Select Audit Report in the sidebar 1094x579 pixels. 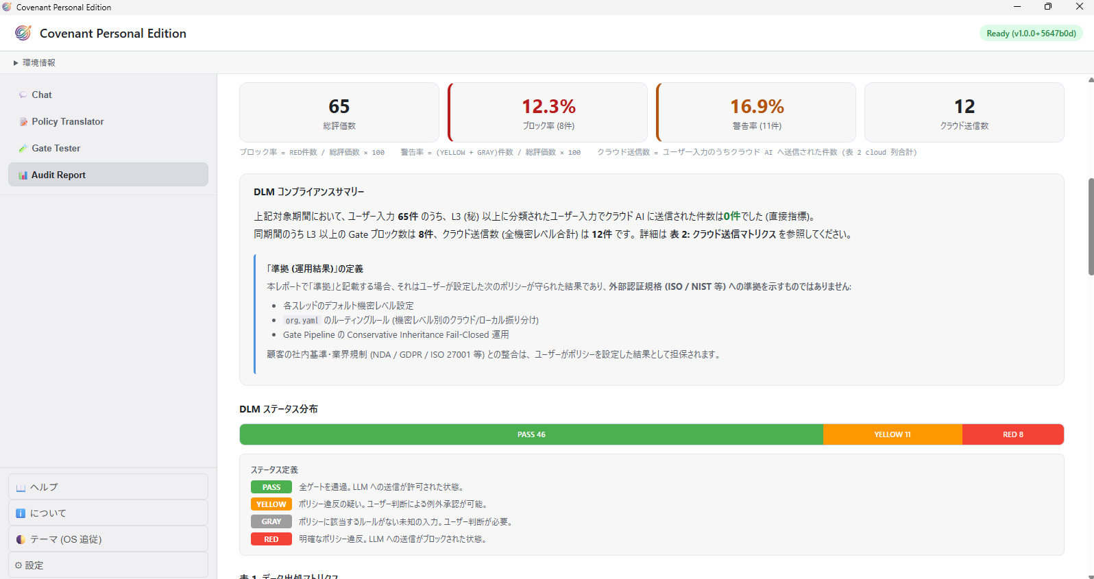click(x=108, y=175)
